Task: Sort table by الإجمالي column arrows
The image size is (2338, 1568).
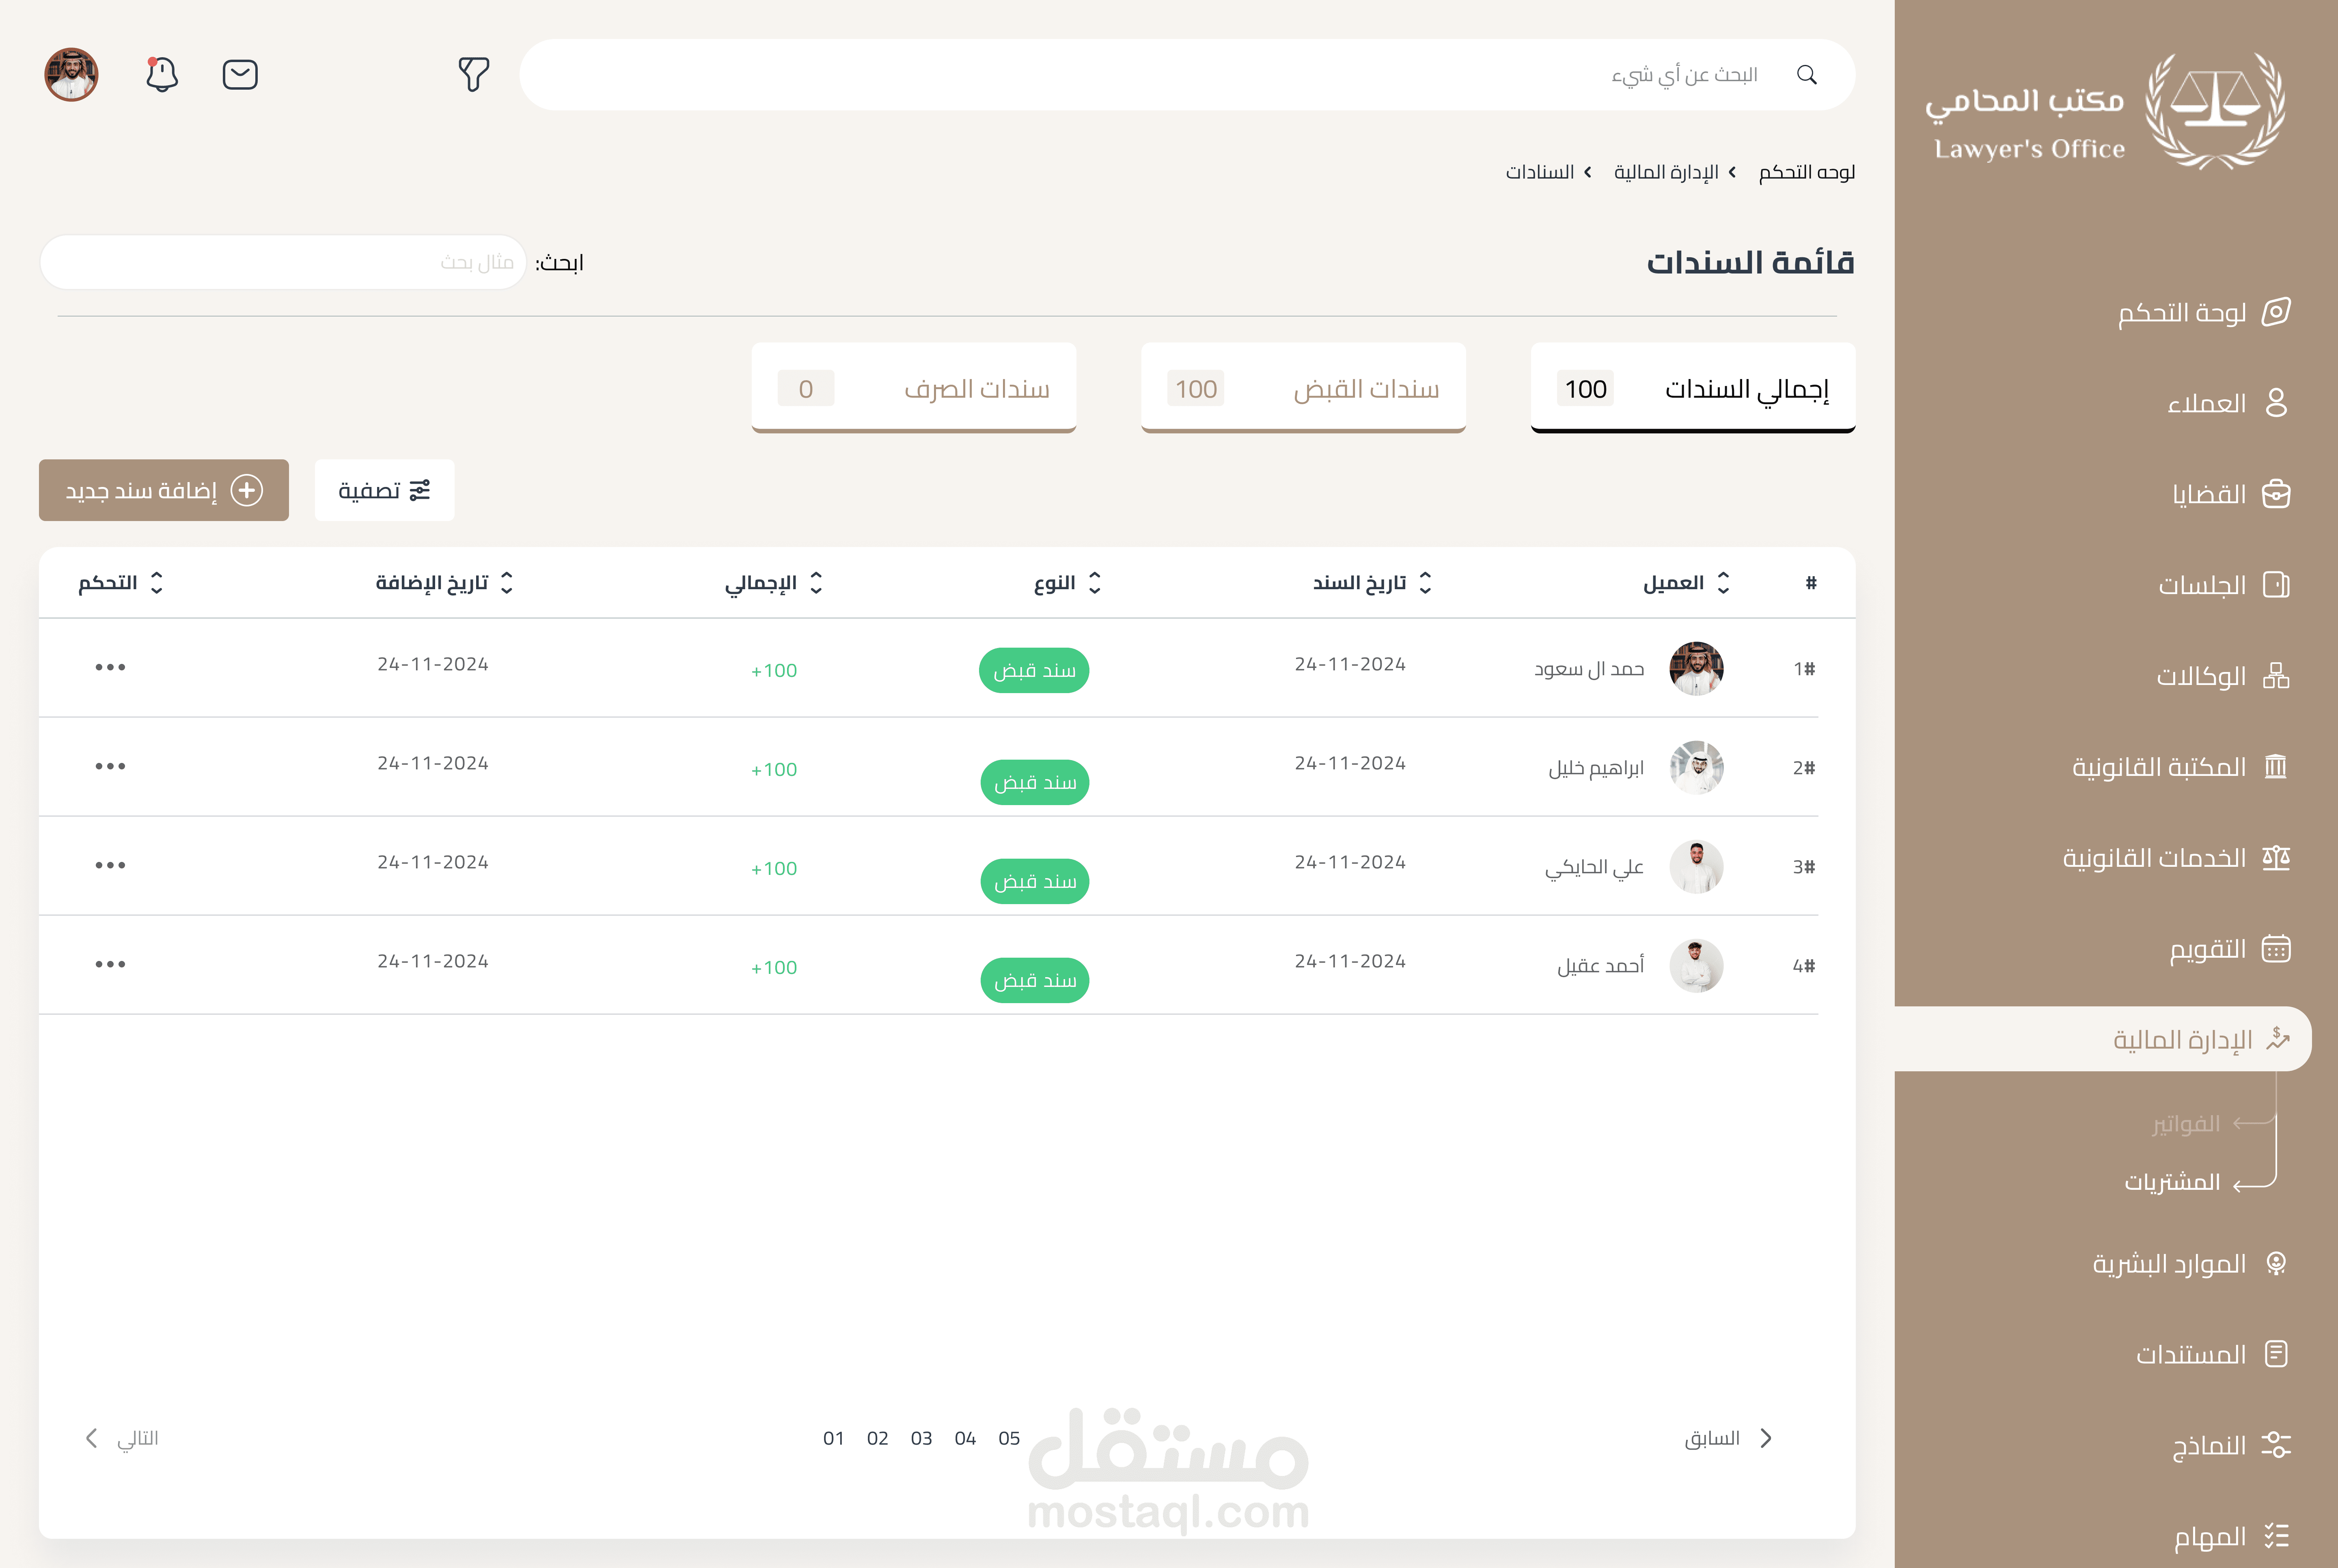Action: point(816,583)
